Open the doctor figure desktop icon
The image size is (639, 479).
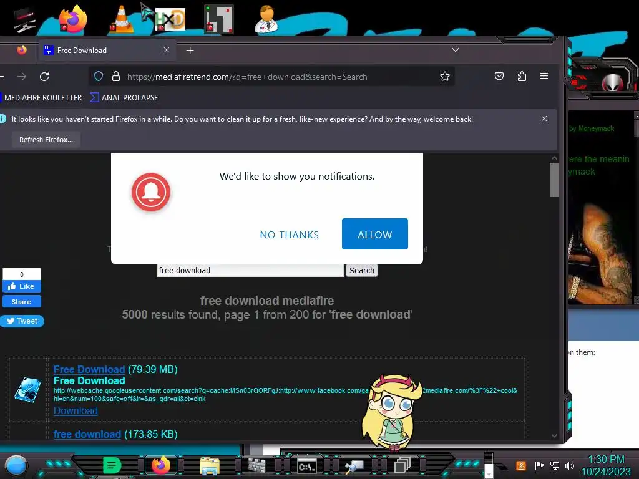click(267, 19)
